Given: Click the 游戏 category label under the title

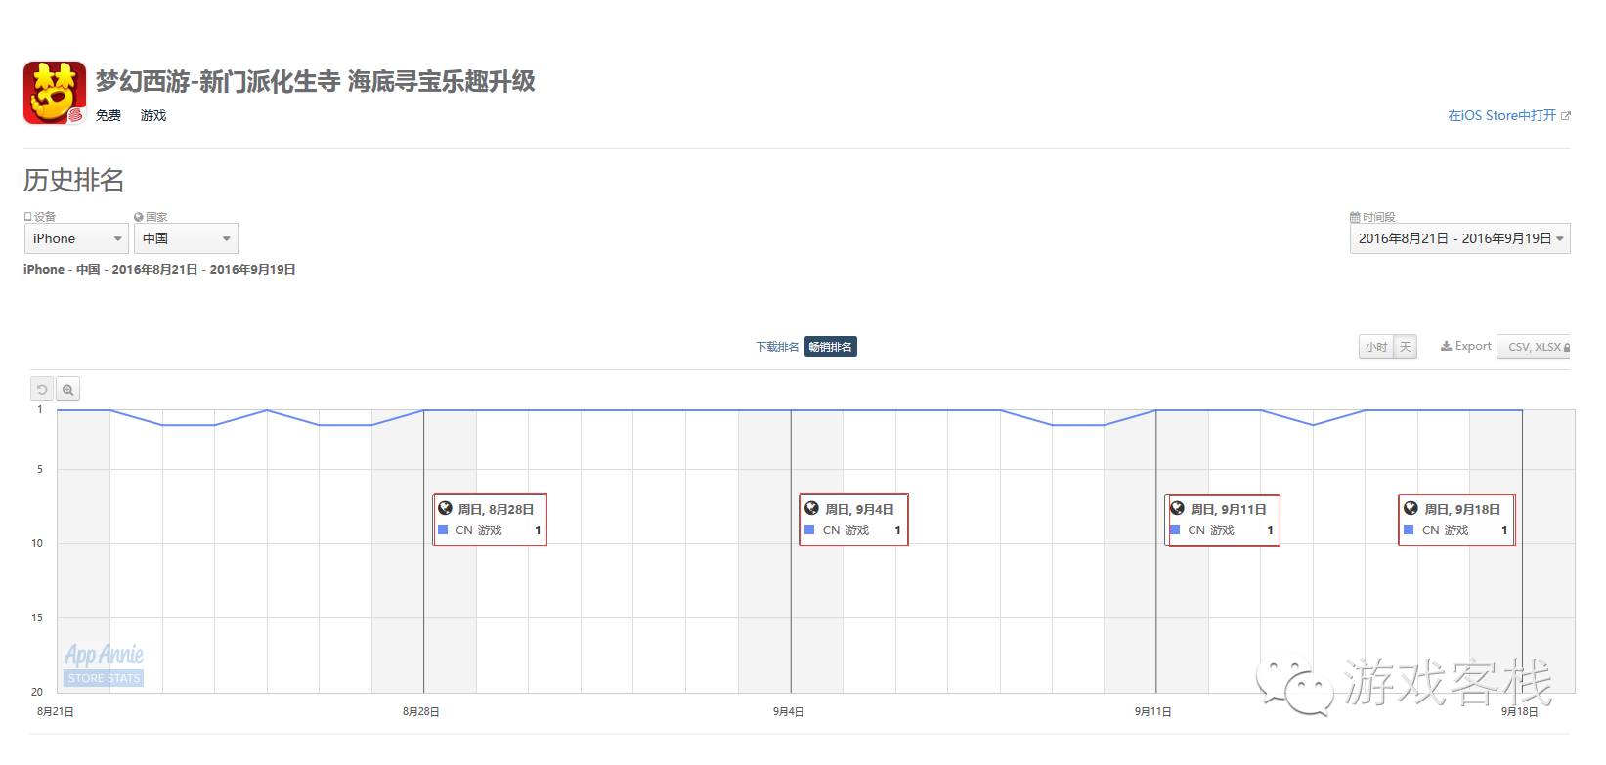Looking at the screenshot, I should pos(153,115).
